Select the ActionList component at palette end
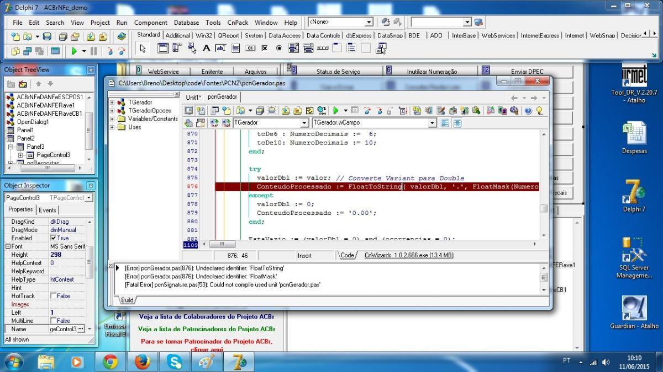Viewport: 663px width, 372px height. pos(381,48)
